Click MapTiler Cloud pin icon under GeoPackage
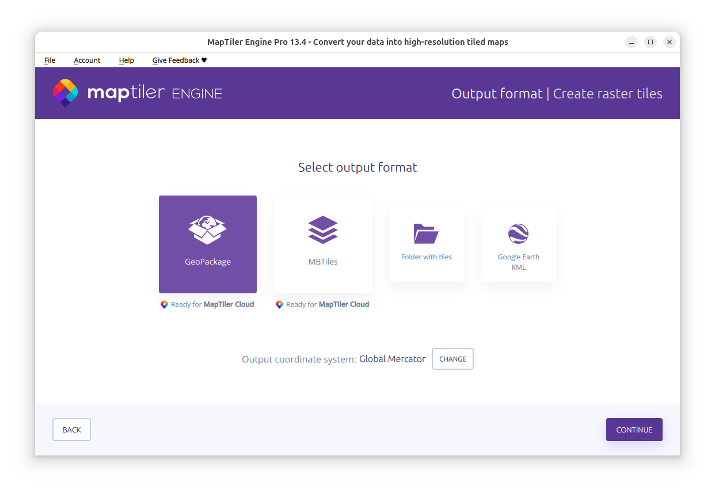 [164, 304]
